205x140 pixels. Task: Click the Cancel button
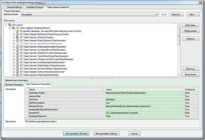pyautogui.click(x=134, y=134)
